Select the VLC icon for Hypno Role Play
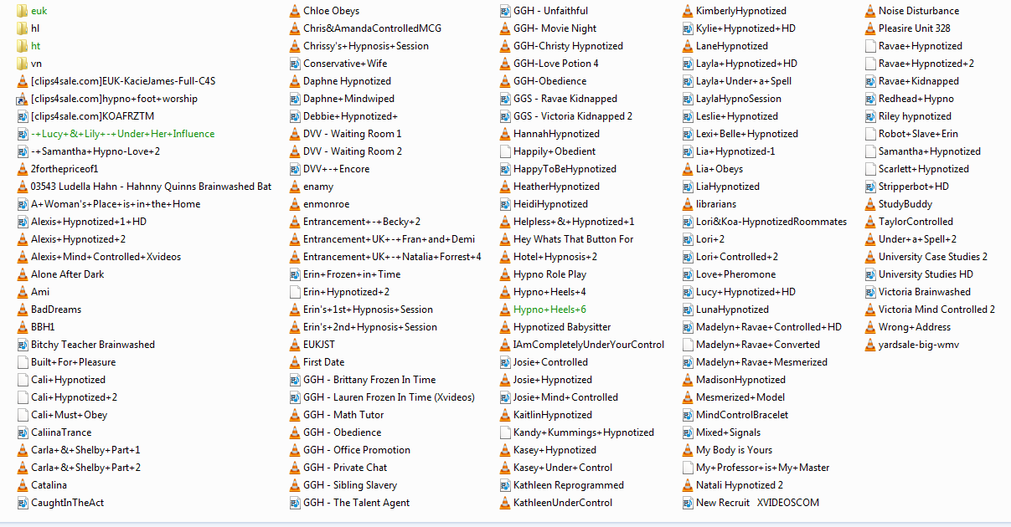Viewport: 1011px width, 527px height. click(505, 274)
